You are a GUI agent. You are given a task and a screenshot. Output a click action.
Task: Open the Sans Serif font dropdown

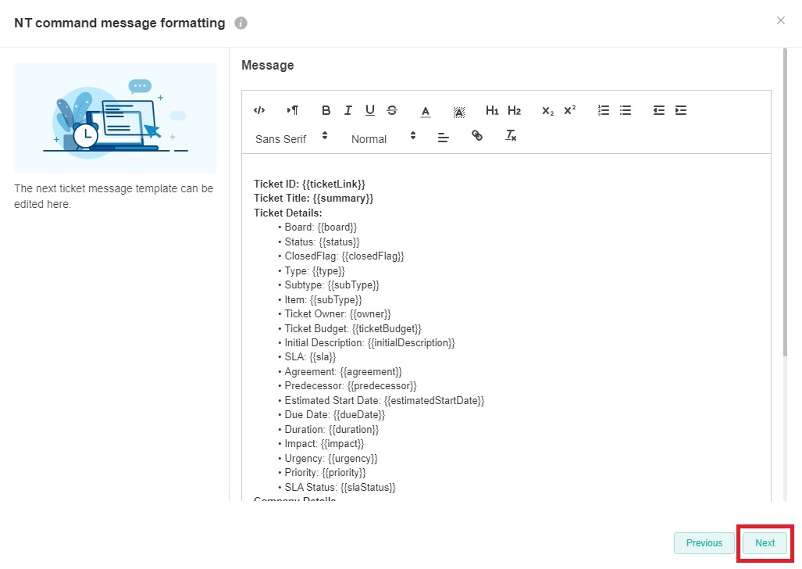click(291, 138)
